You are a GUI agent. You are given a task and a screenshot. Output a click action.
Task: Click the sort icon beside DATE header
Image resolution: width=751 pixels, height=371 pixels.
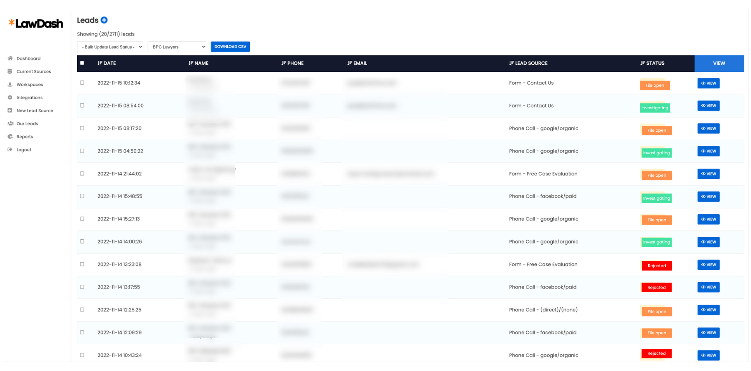coord(100,63)
